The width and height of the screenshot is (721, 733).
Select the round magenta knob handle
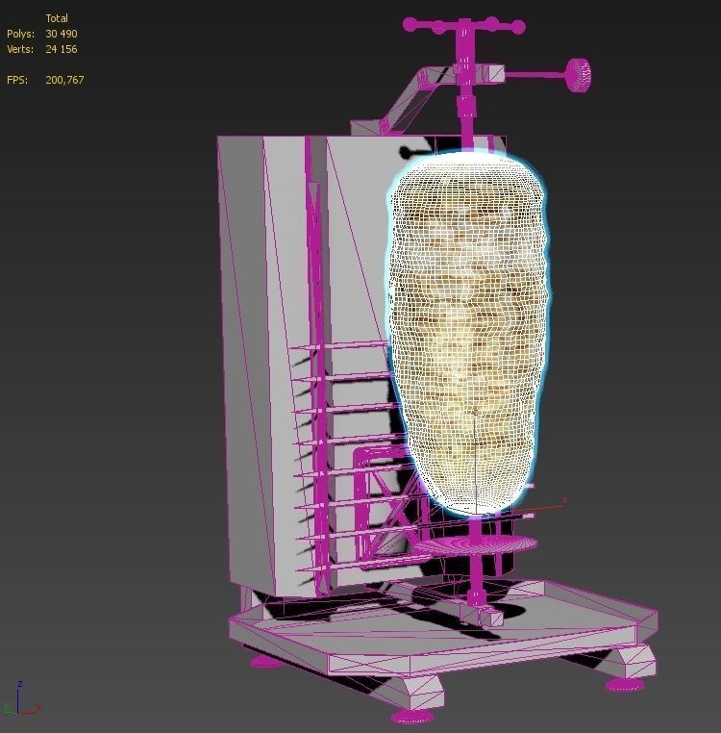coord(579,75)
